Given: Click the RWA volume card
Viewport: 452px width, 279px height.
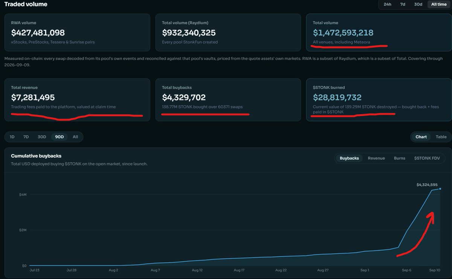Looking at the screenshot, I should pos(77,33).
